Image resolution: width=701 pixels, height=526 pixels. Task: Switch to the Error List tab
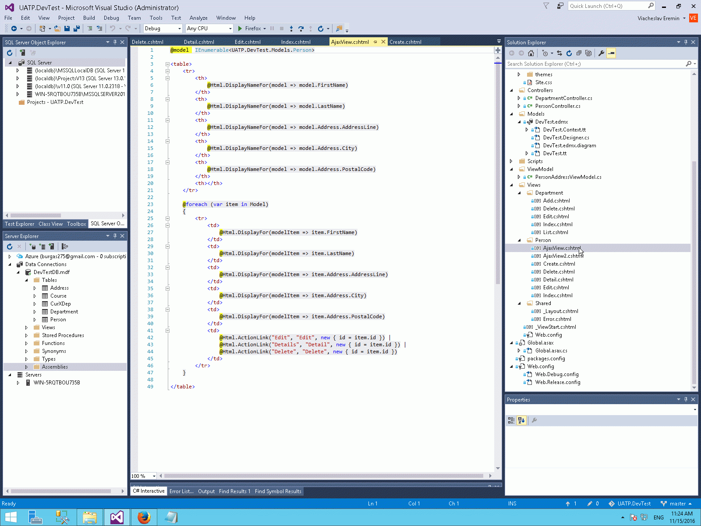[181, 491]
